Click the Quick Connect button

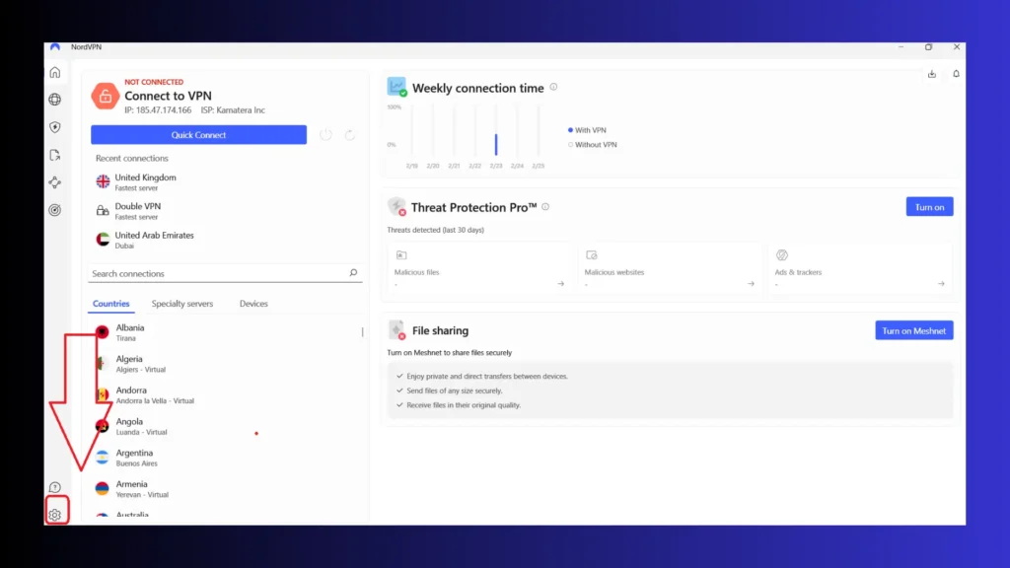click(198, 134)
